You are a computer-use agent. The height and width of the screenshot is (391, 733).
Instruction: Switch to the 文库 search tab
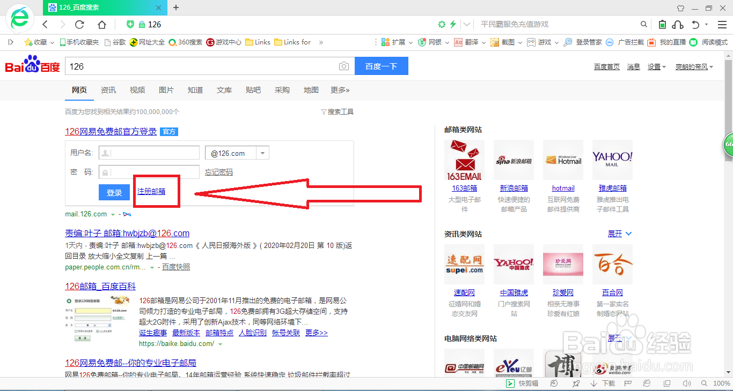pos(224,90)
